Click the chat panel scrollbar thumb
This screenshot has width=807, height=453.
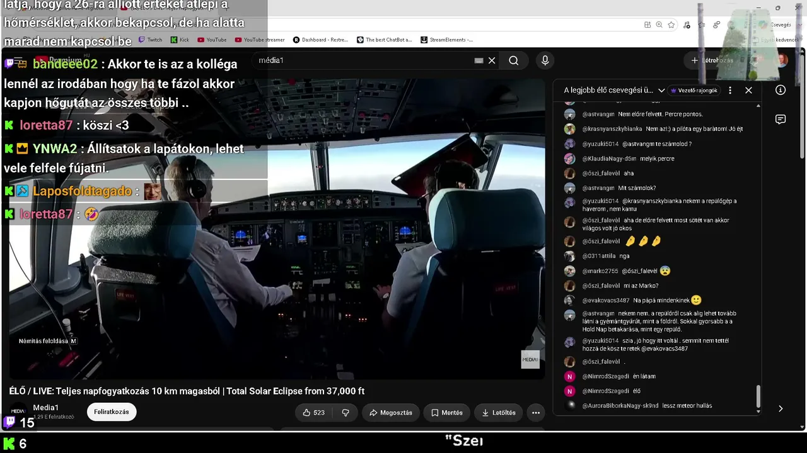[x=758, y=397]
